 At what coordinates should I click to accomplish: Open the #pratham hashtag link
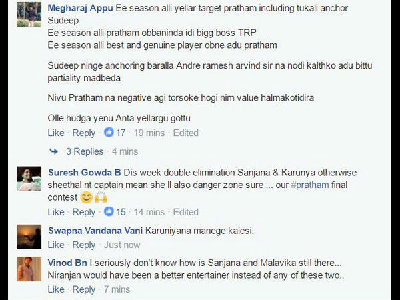tap(309, 185)
